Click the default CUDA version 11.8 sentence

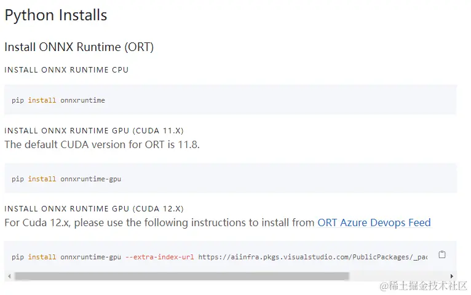click(102, 144)
